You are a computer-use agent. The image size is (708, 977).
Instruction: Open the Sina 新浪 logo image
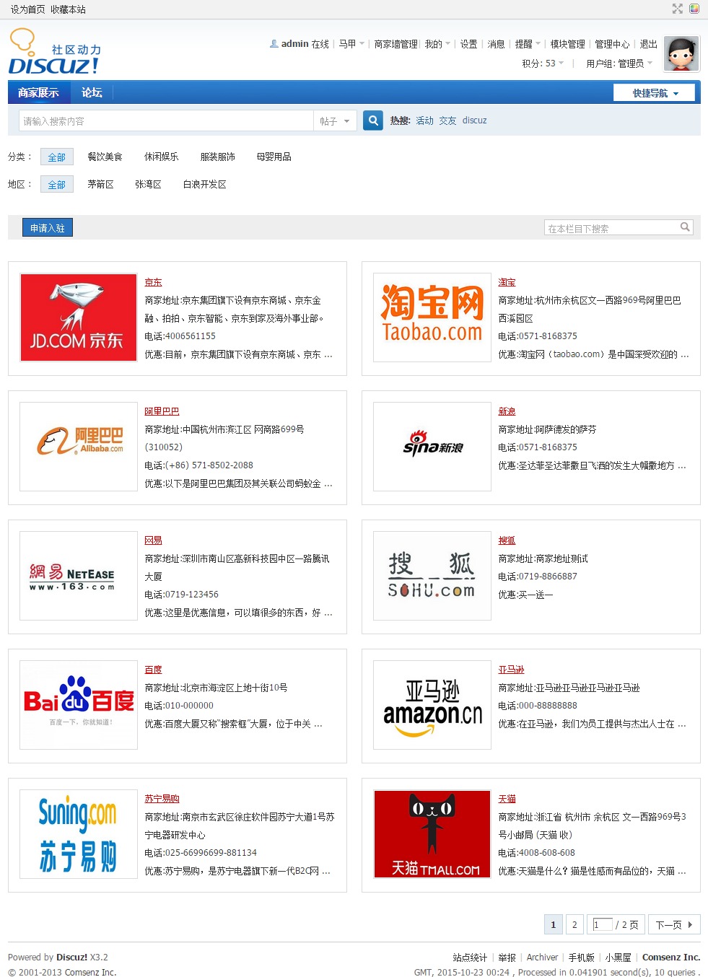pos(432,447)
